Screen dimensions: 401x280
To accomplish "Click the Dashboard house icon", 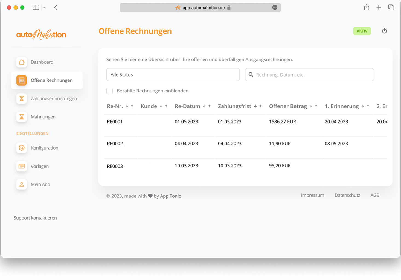I will 21,62.
